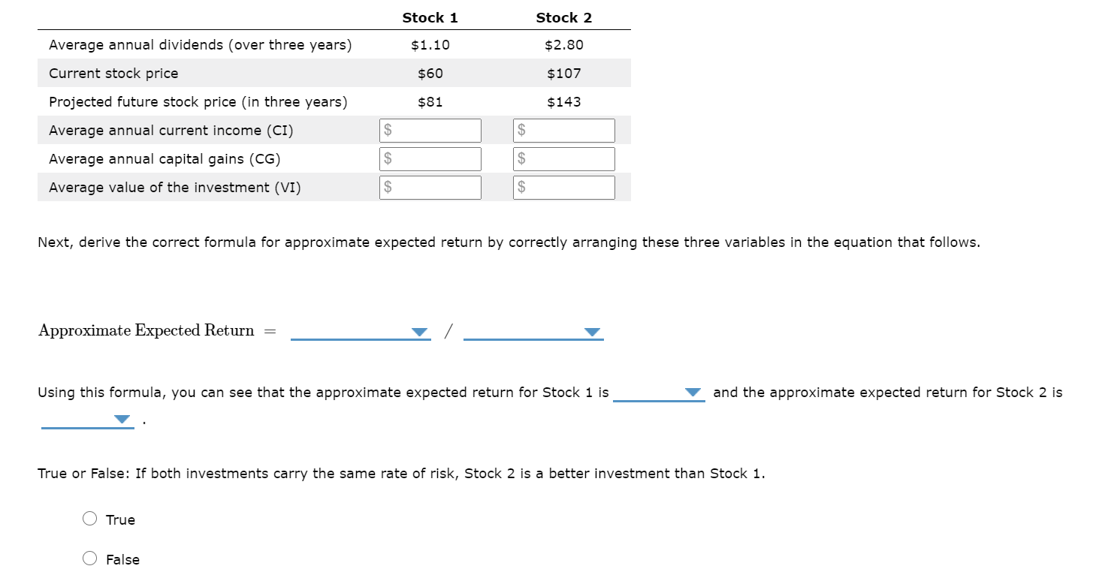Click the Stock 2 investment value input field
The image size is (1093, 569).
click(x=563, y=187)
